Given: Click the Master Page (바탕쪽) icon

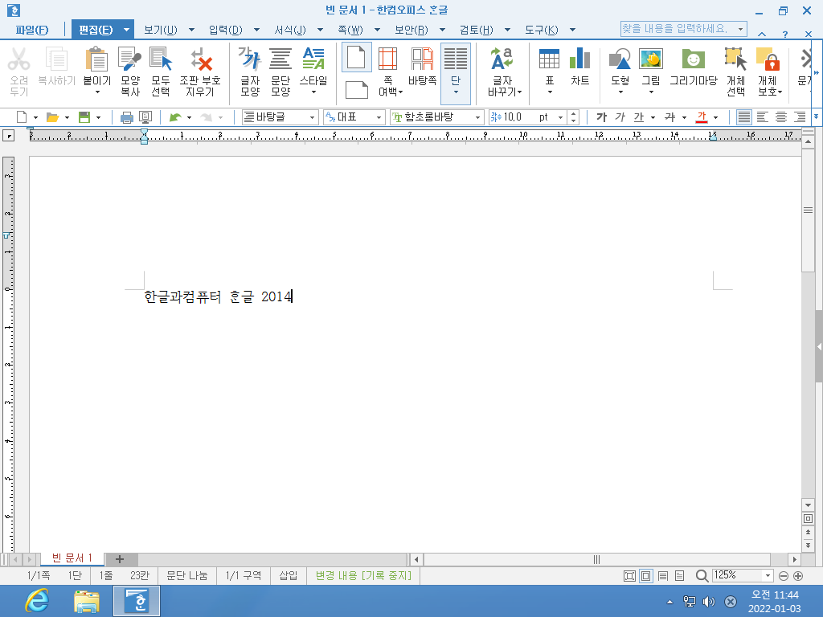Looking at the screenshot, I should tap(423, 59).
